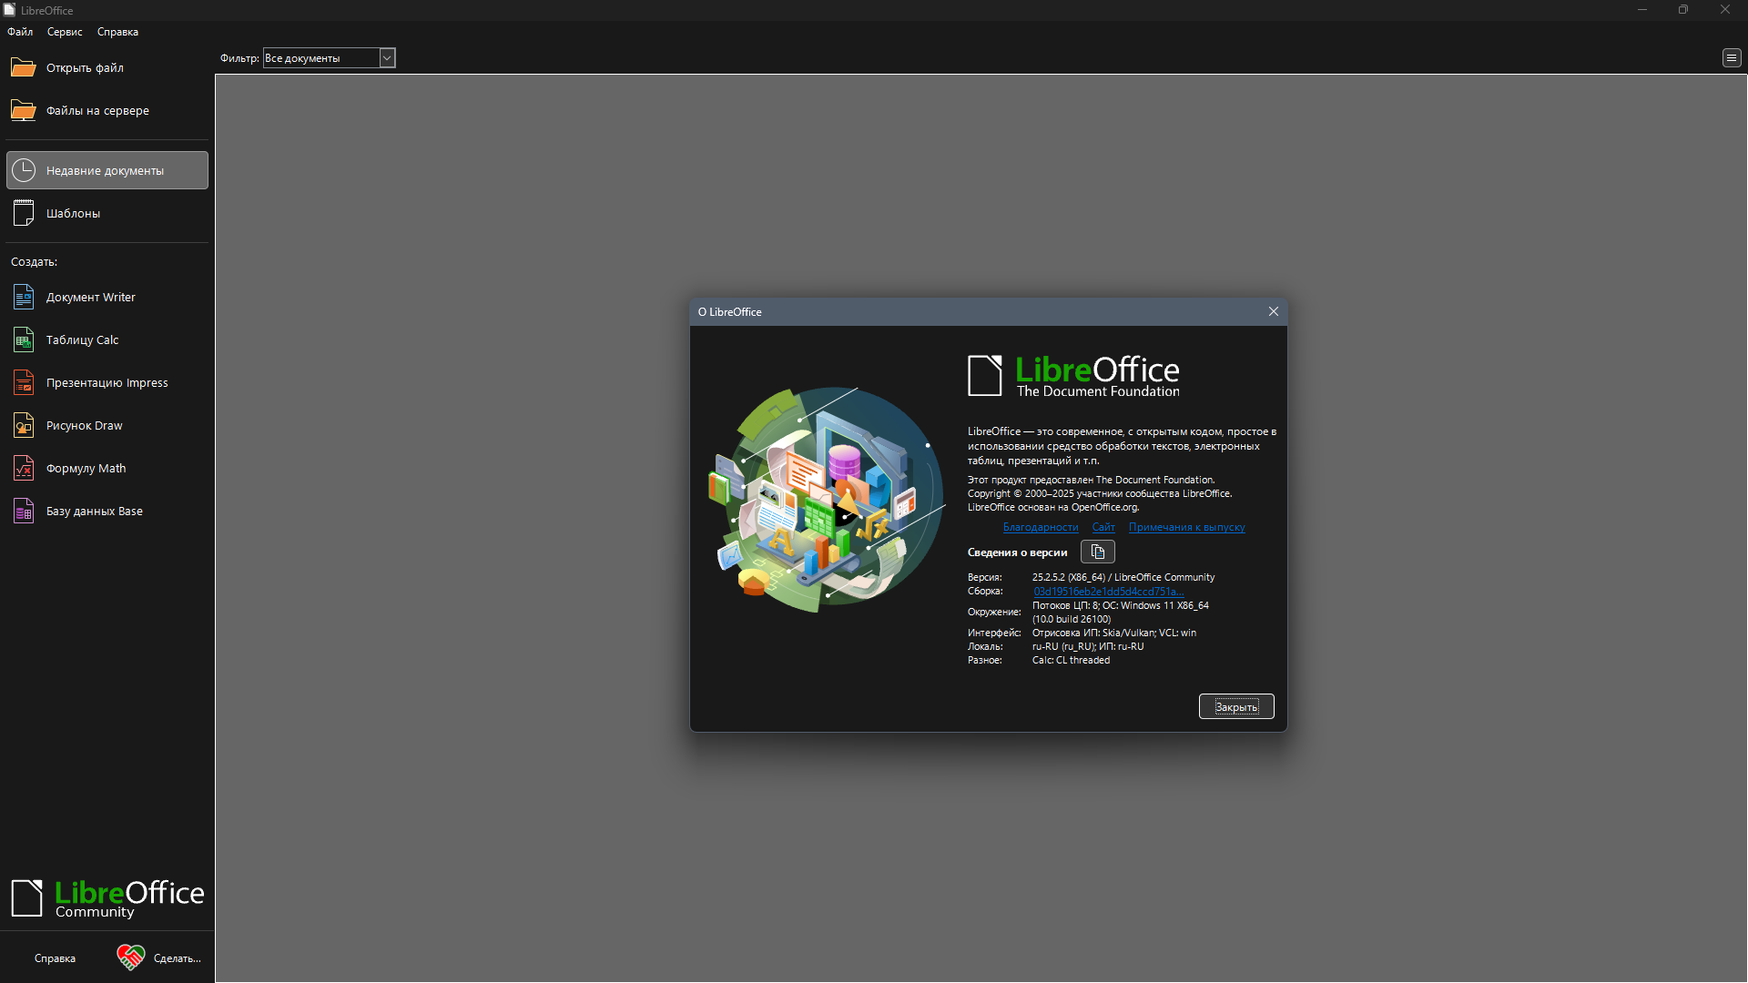Expand the filter 'Все документы' dropdown
The height and width of the screenshot is (983, 1748).
[387, 58]
